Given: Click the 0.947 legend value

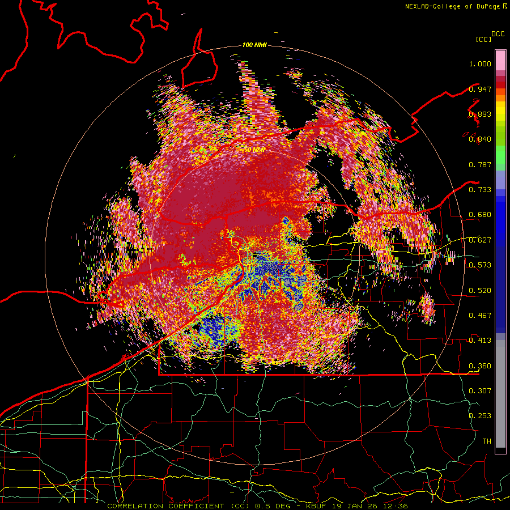Looking at the screenshot, I should click(480, 89).
